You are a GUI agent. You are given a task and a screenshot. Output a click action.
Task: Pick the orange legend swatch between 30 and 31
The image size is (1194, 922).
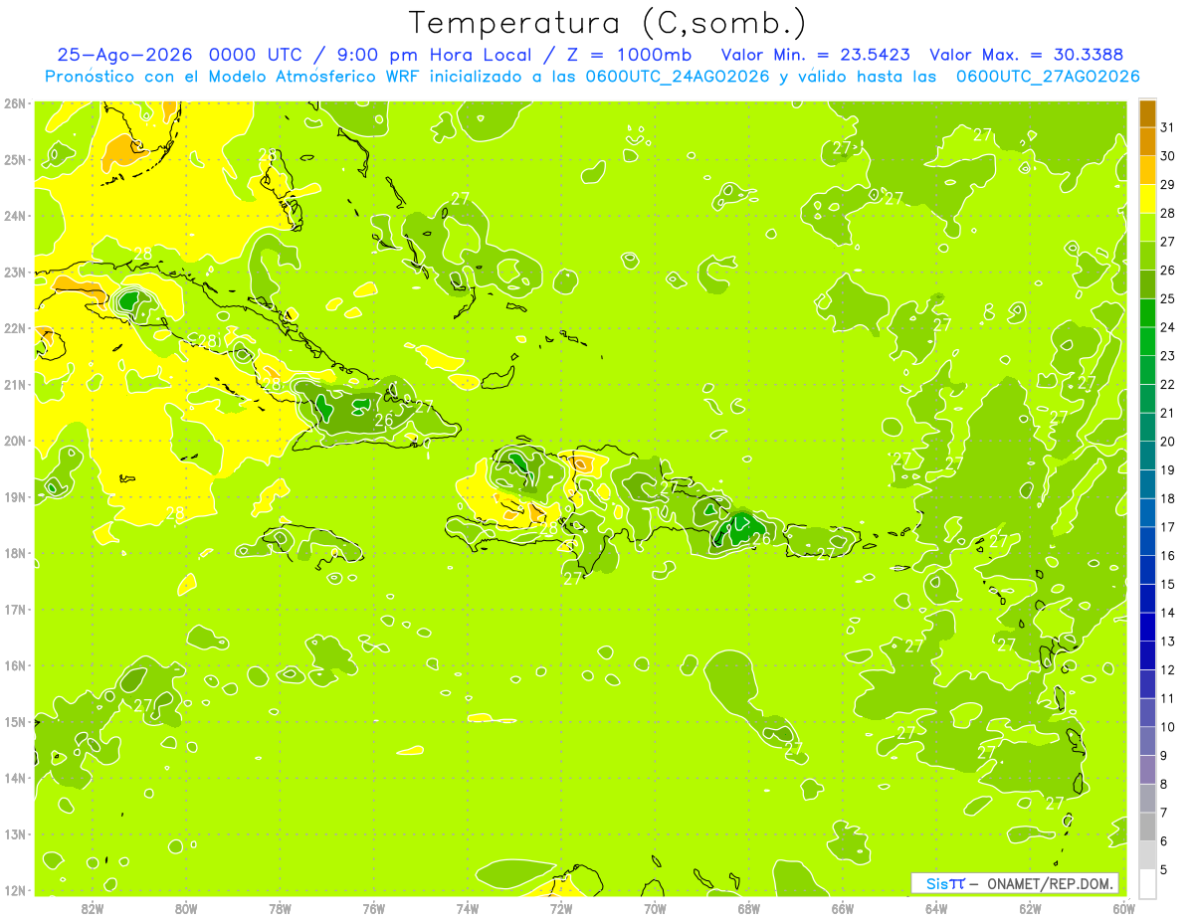(x=1147, y=142)
